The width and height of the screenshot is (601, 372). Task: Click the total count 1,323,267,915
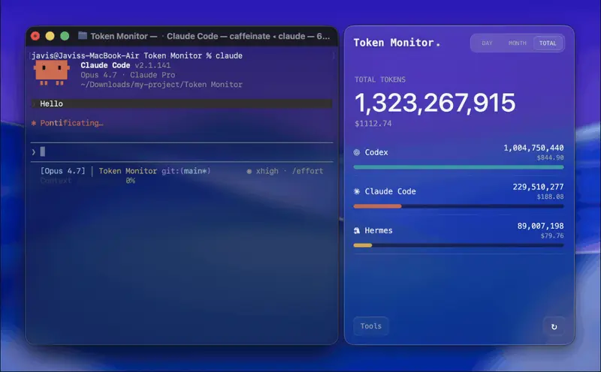point(435,103)
